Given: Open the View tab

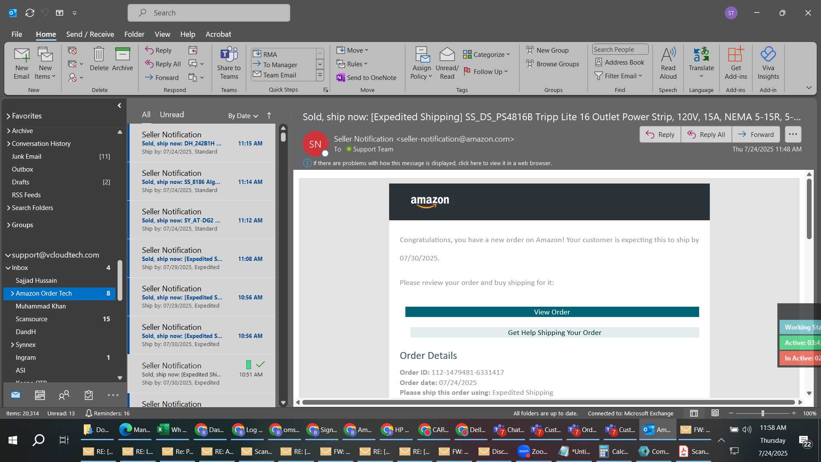Looking at the screenshot, I should pos(162,34).
